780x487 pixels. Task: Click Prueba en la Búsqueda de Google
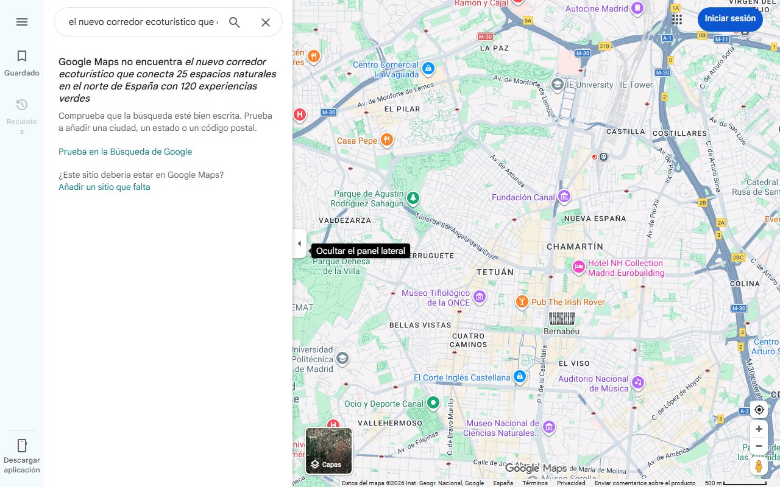[x=125, y=152]
